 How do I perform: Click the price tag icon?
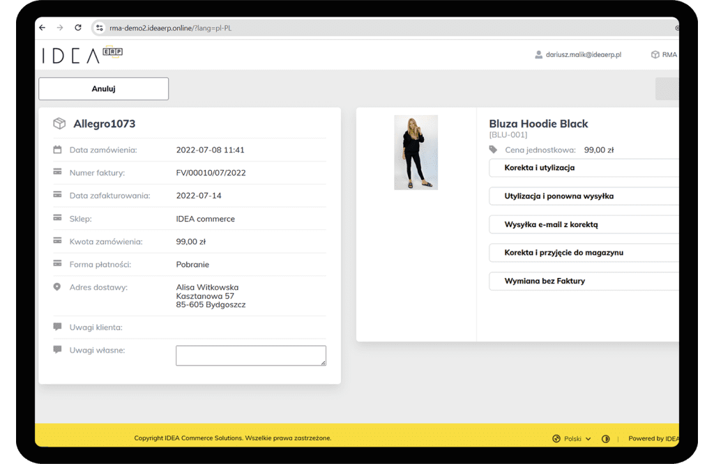coord(494,150)
